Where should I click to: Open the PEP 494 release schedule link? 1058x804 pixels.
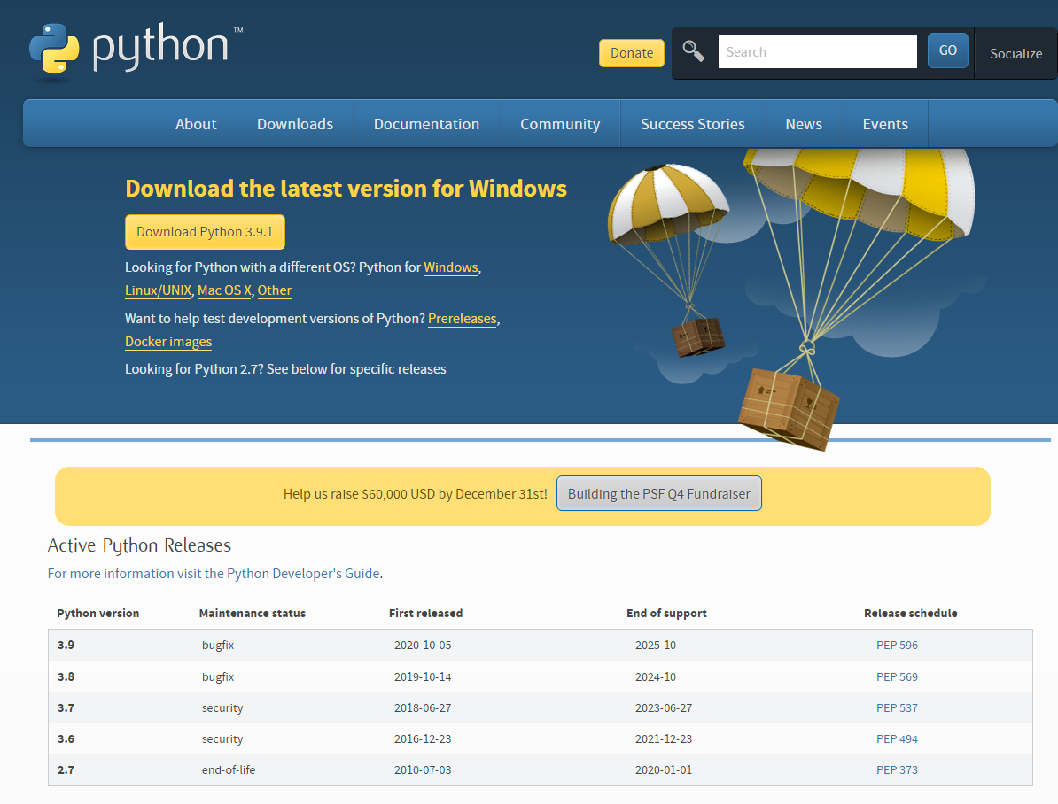point(897,739)
